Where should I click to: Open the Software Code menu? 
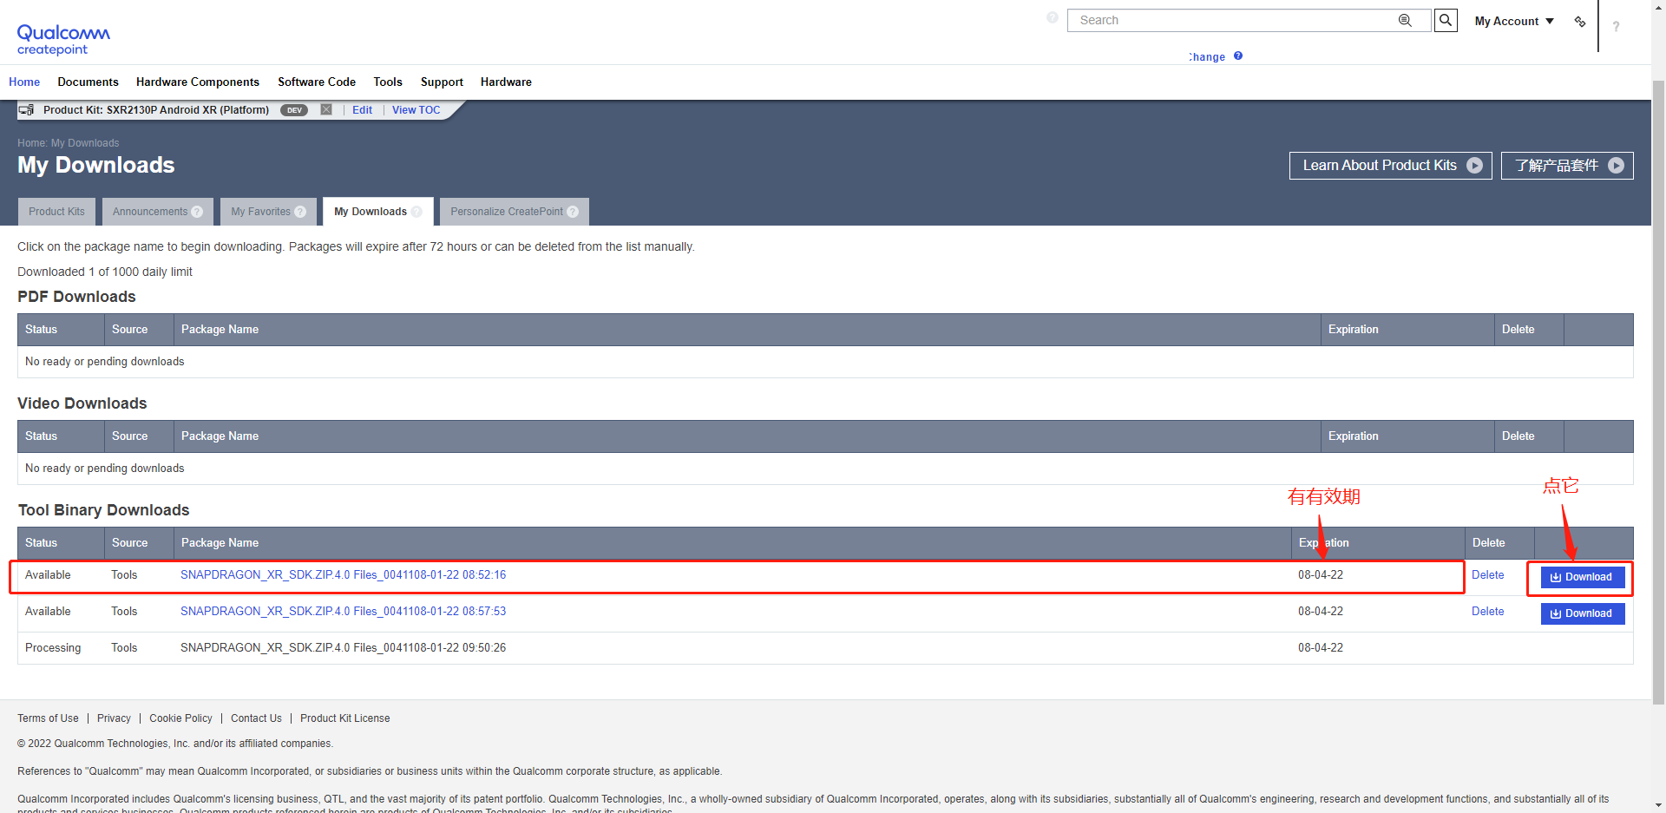(317, 82)
